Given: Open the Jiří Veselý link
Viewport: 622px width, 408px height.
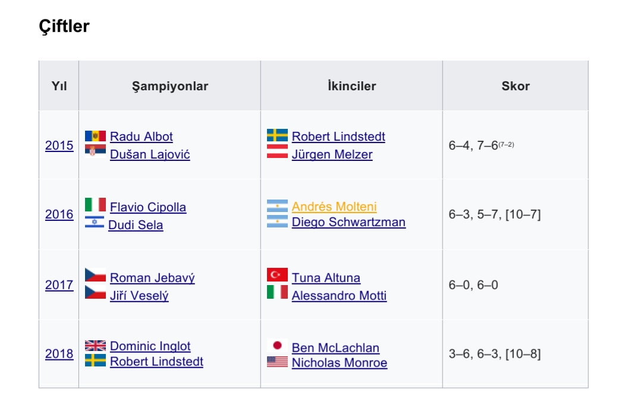Looking at the screenshot, I should click(139, 296).
